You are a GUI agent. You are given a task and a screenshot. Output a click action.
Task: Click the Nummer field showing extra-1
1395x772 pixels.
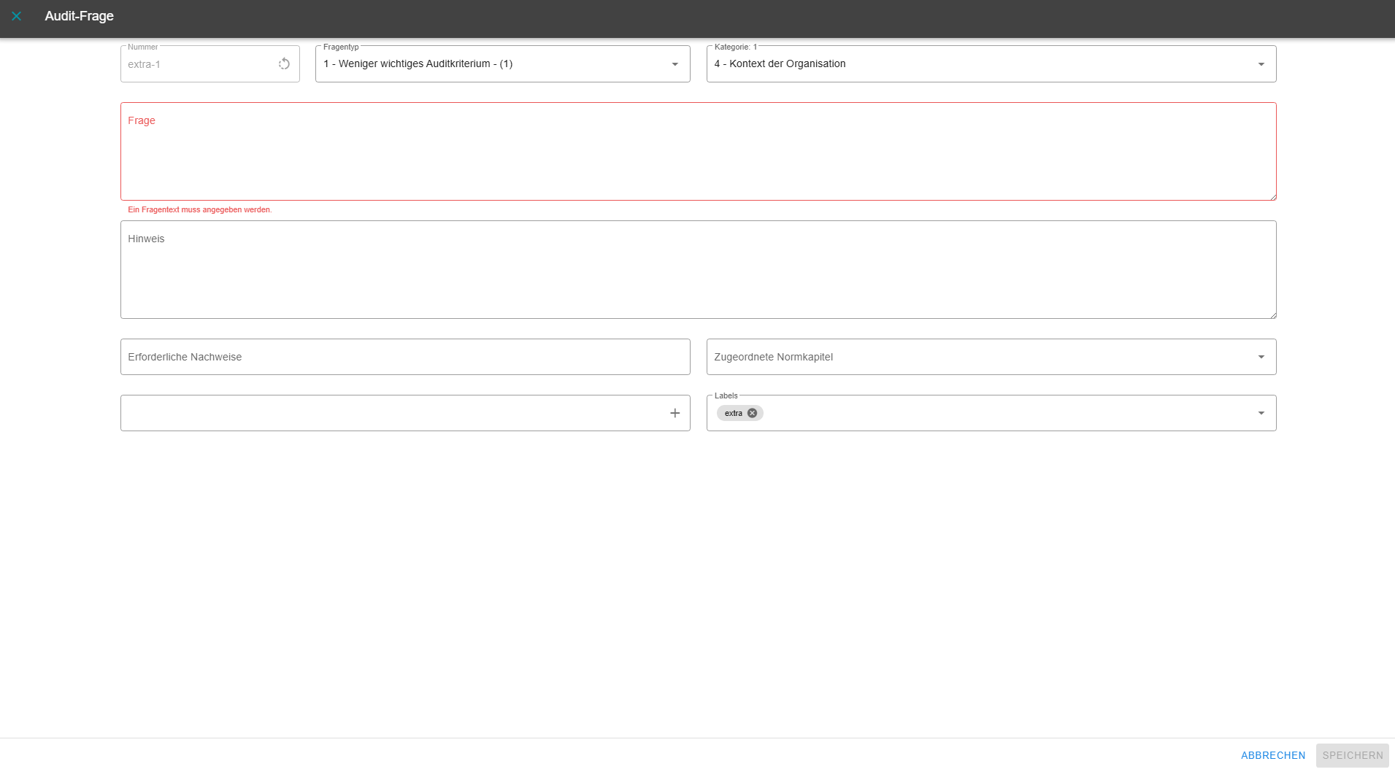pos(197,64)
